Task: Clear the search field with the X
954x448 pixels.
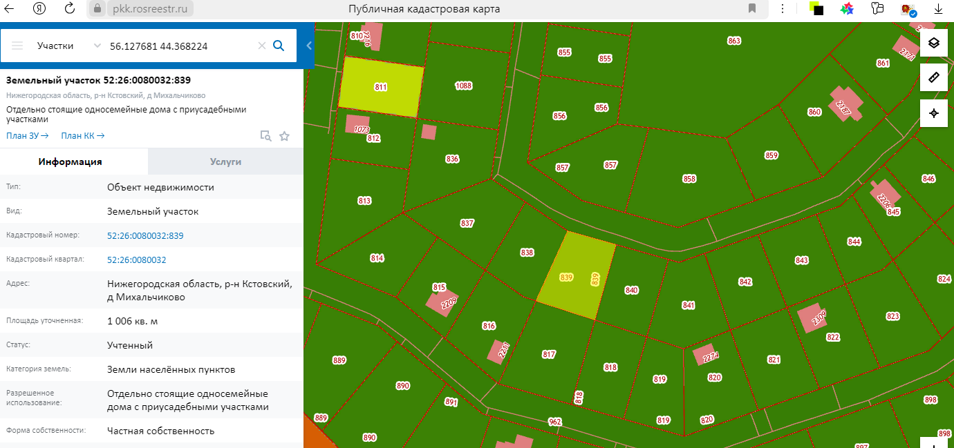Action: 261,46
